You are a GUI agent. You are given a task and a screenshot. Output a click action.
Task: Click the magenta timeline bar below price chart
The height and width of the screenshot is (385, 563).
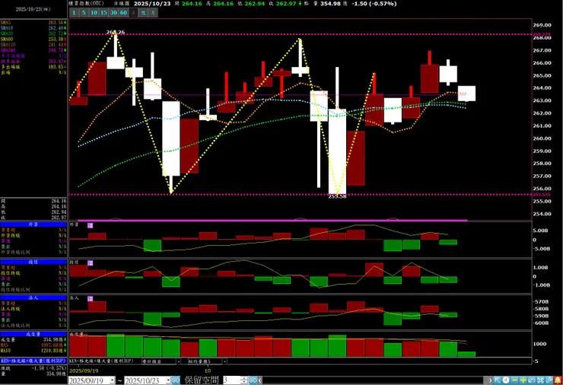click(272, 220)
